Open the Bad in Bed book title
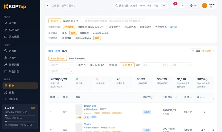This screenshot has height=132, width=222. coord(90,106)
